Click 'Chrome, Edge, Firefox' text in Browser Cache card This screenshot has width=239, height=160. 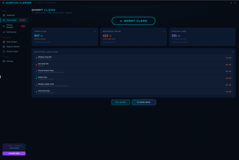(x=109, y=39)
